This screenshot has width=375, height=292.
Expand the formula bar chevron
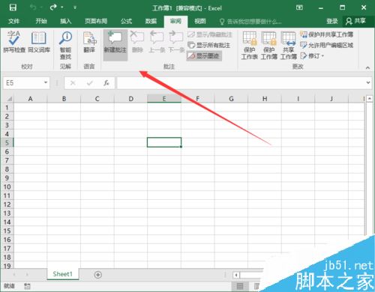click(368, 82)
